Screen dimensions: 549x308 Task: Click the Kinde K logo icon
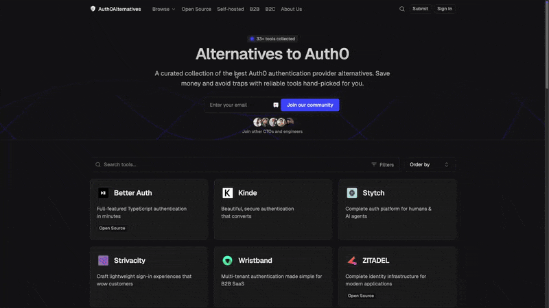228,193
